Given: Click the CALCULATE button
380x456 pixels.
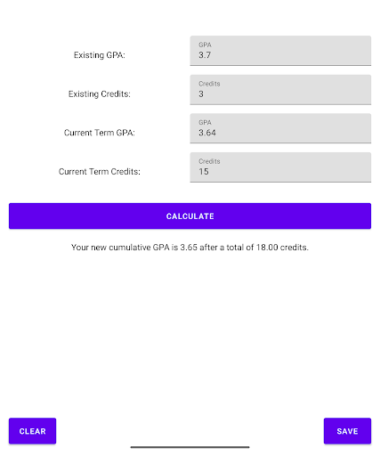Looking at the screenshot, I should tap(190, 216).
